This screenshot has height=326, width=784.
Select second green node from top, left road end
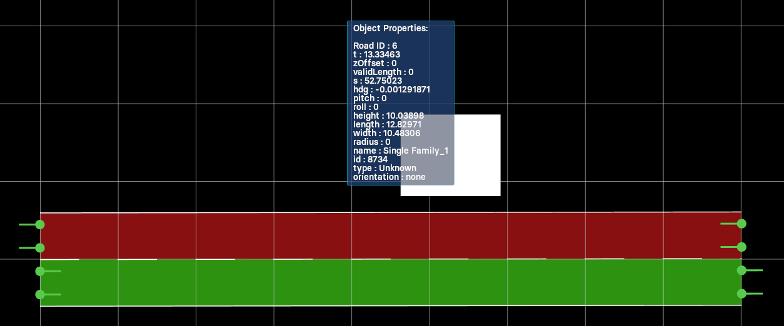40,248
